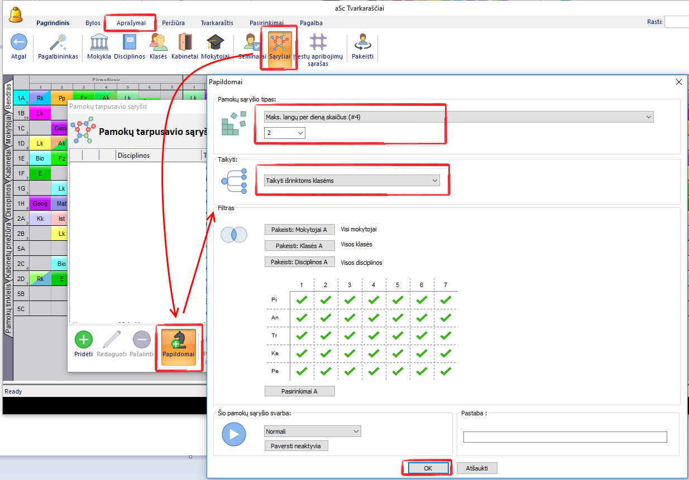Expand the Maks. langų per dieną dropdown

click(648, 117)
